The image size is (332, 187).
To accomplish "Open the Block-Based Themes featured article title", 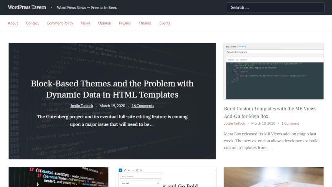I will (112, 89).
